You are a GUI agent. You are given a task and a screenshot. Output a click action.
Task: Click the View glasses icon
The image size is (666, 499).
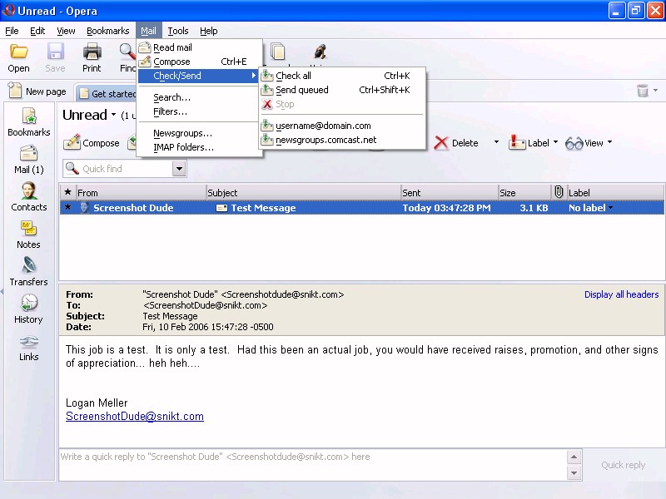click(x=574, y=143)
